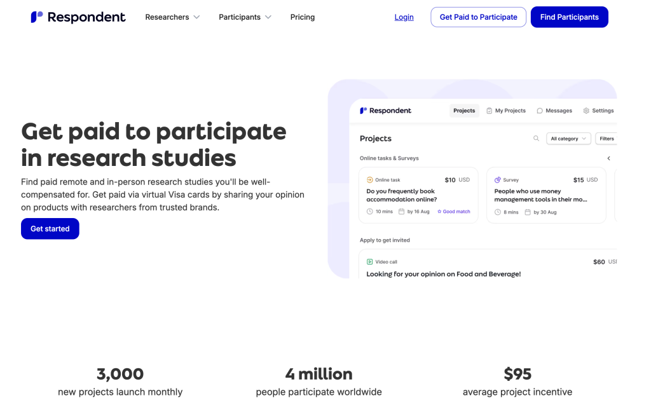Screen dimensions: 651x405
Task: Expand the Researchers menu
Action: point(172,17)
